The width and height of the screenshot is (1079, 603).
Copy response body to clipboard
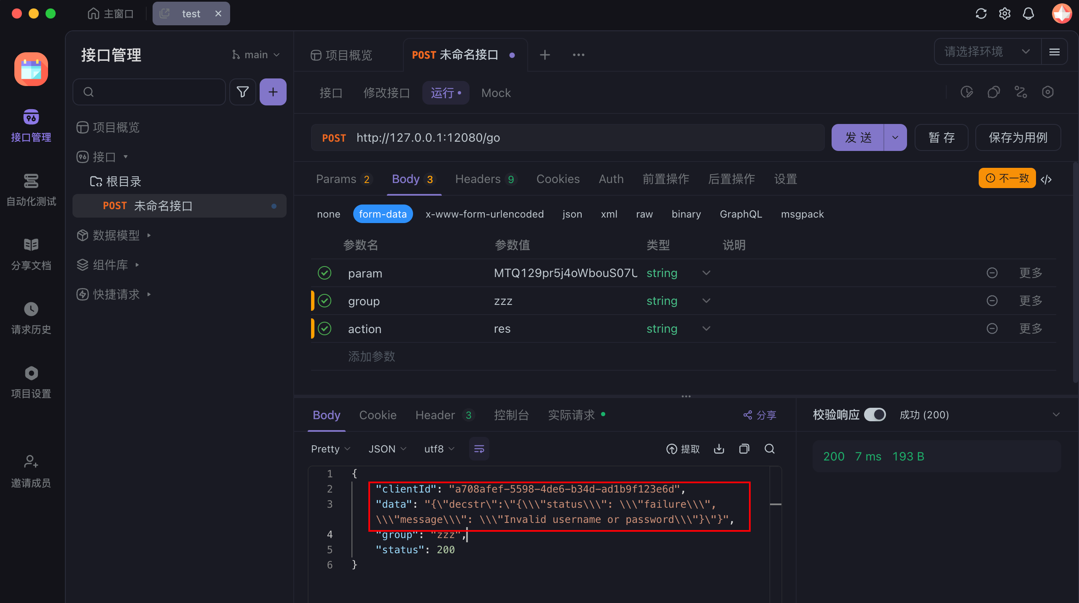pyautogui.click(x=744, y=449)
